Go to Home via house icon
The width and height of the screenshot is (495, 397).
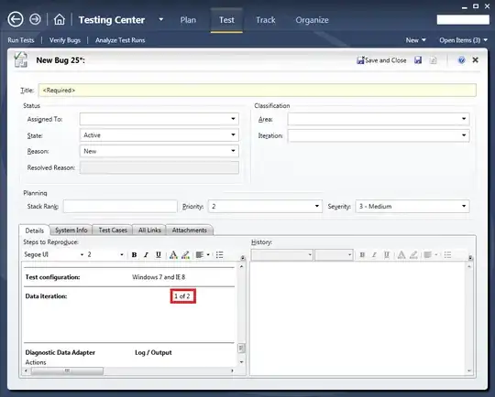pyautogui.click(x=59, y=19)
